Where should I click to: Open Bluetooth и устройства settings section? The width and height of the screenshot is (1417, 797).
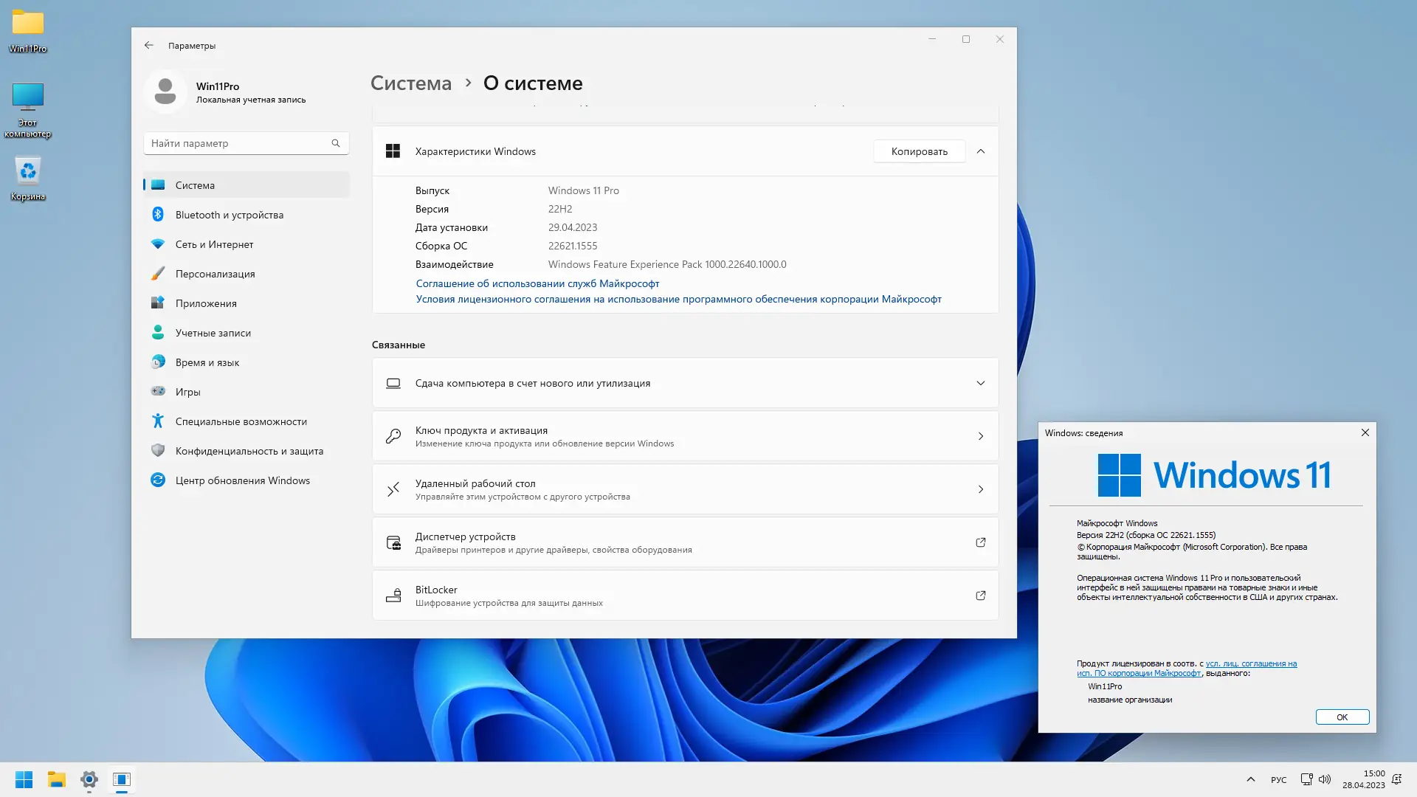tap(229, 215)
